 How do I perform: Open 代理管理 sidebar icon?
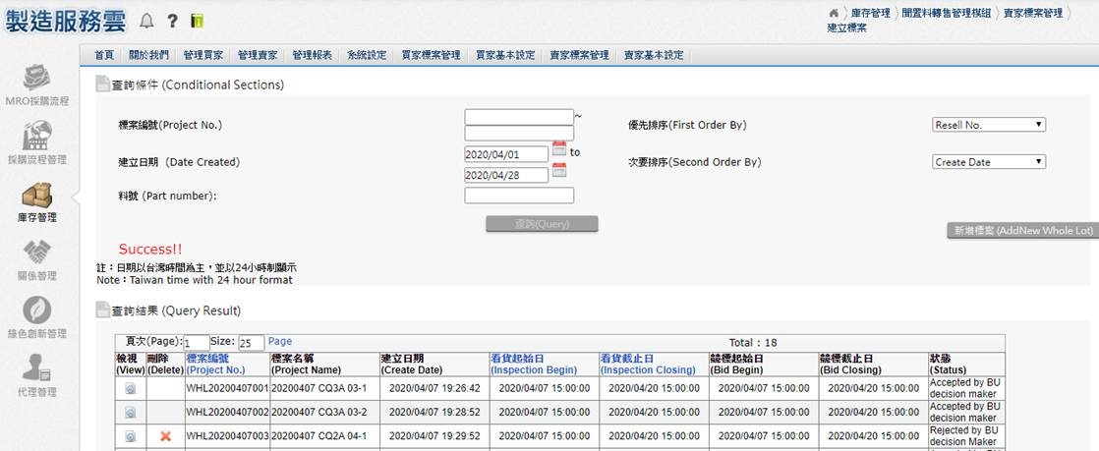click(x=38, y=368)
